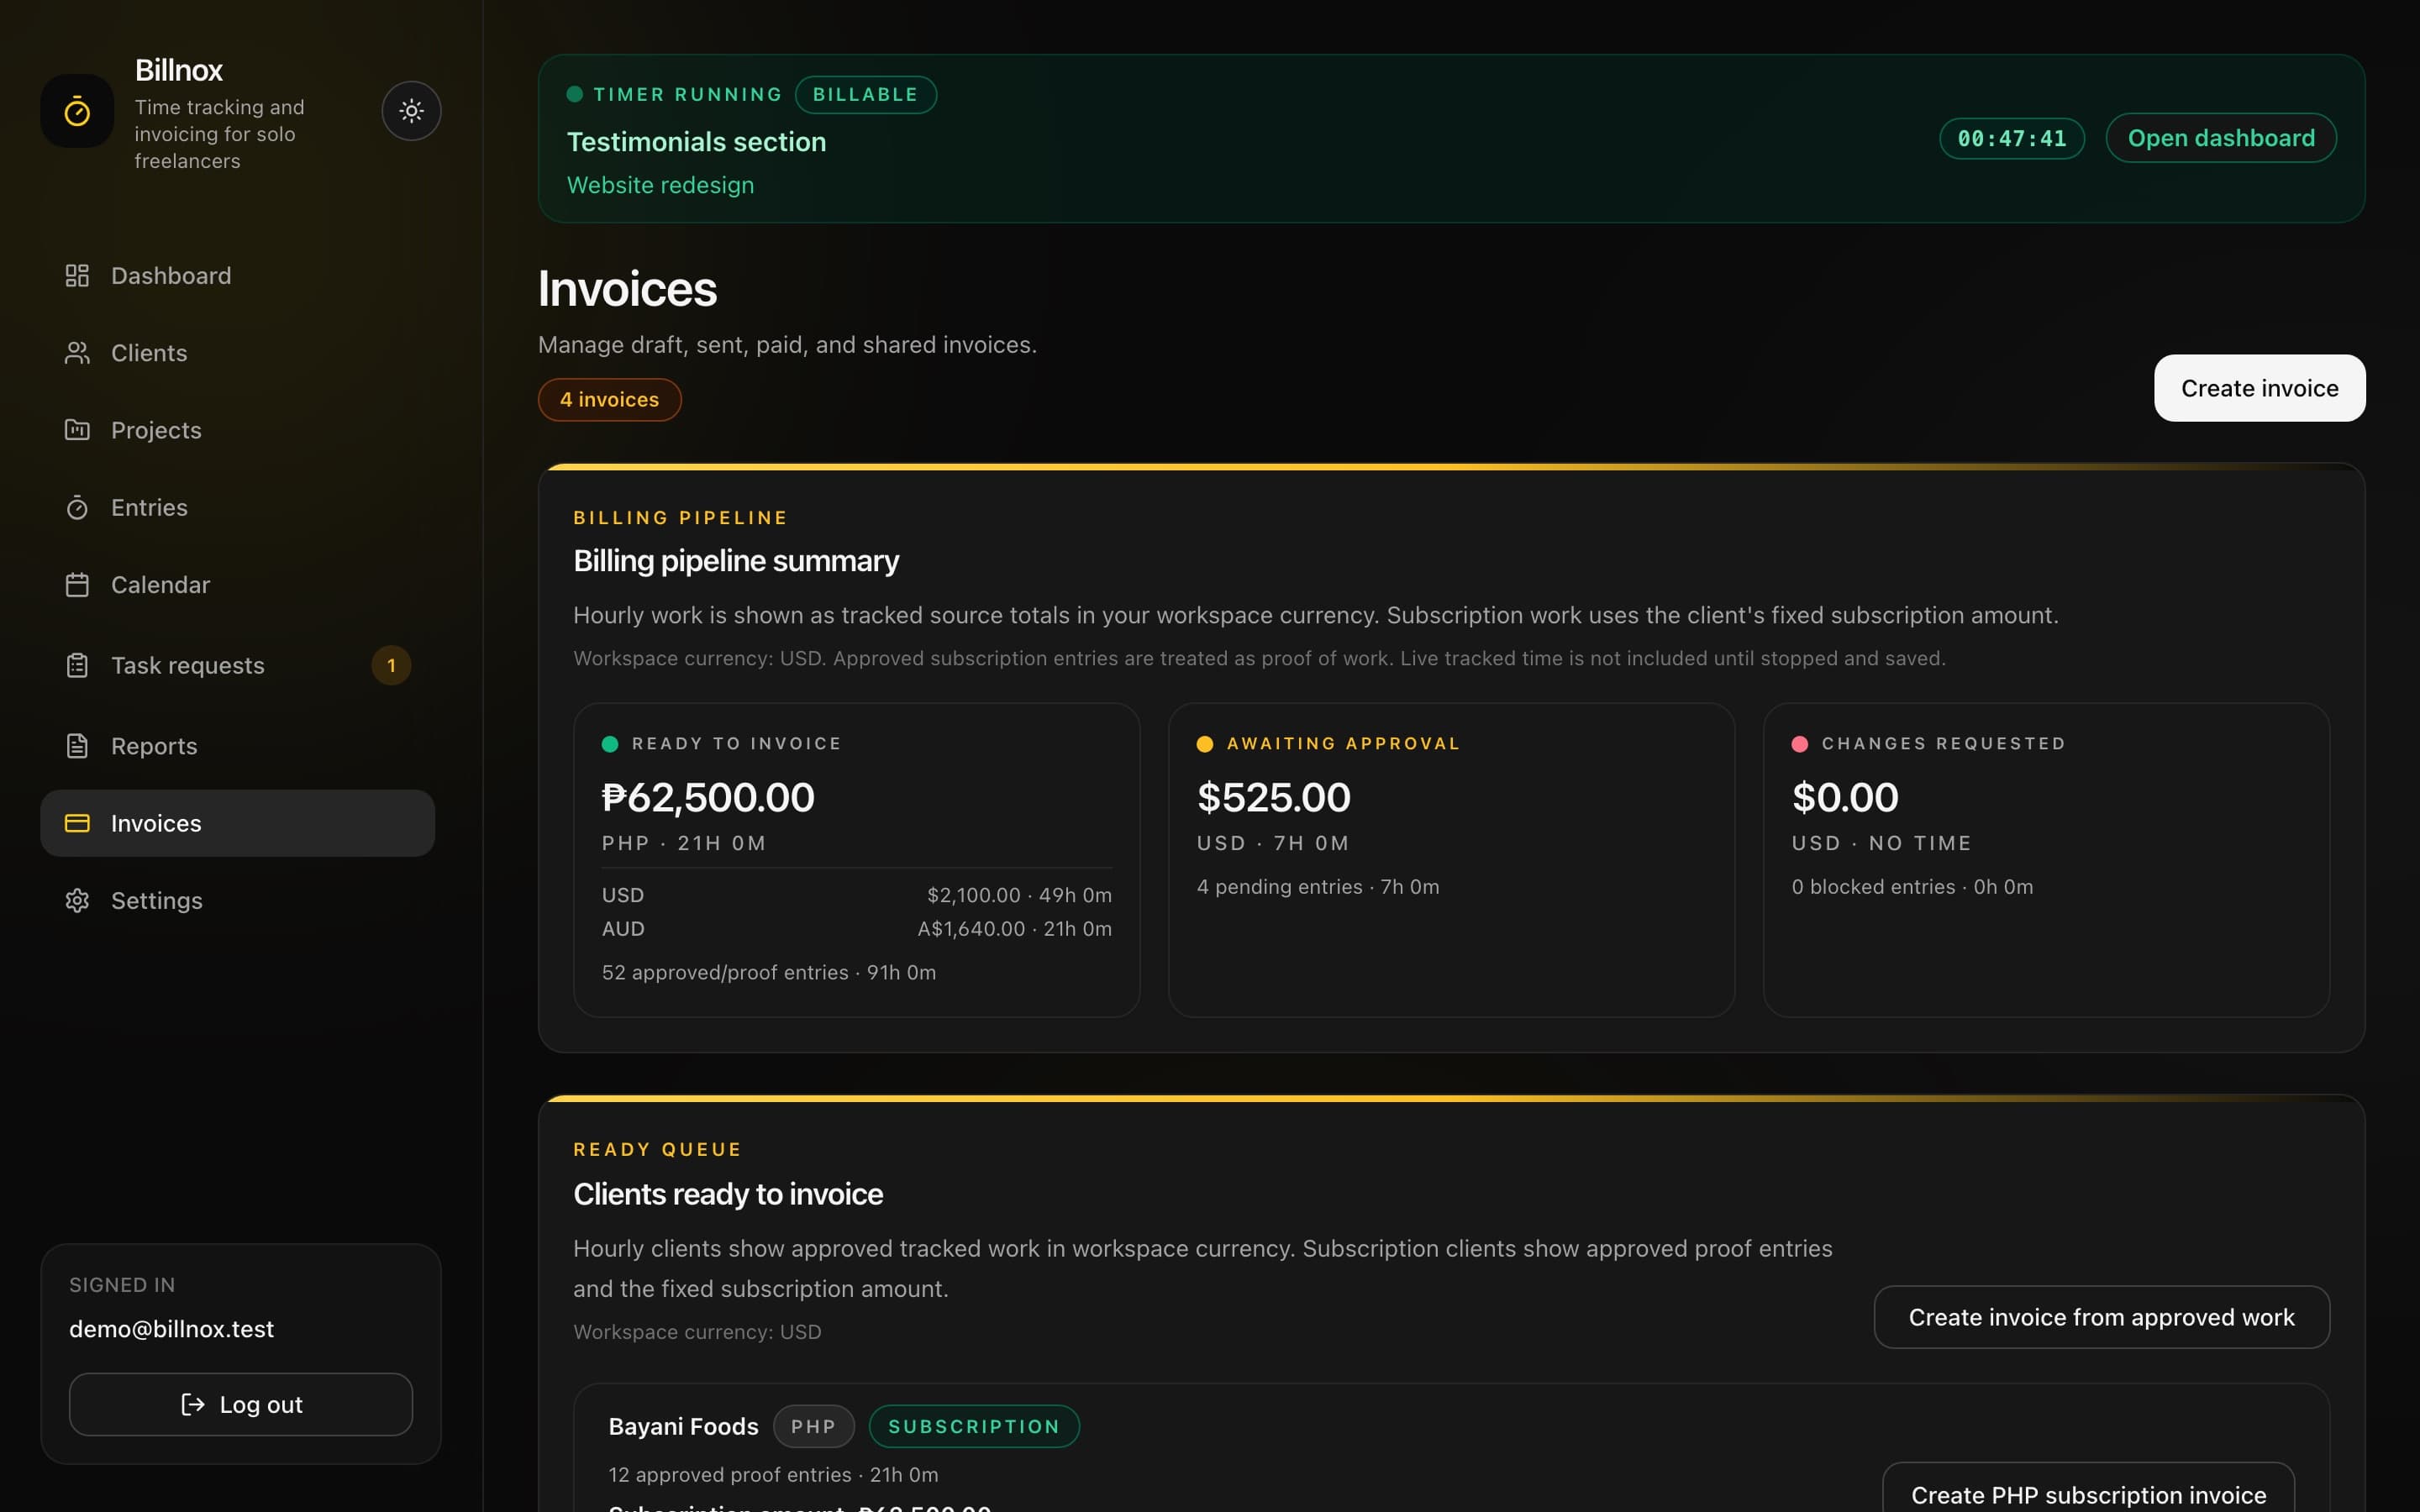Click the Invoices card icon in the sidebar
Image resolution: width=2420 pixels, height=1512 pixels.
click(77, 823)
